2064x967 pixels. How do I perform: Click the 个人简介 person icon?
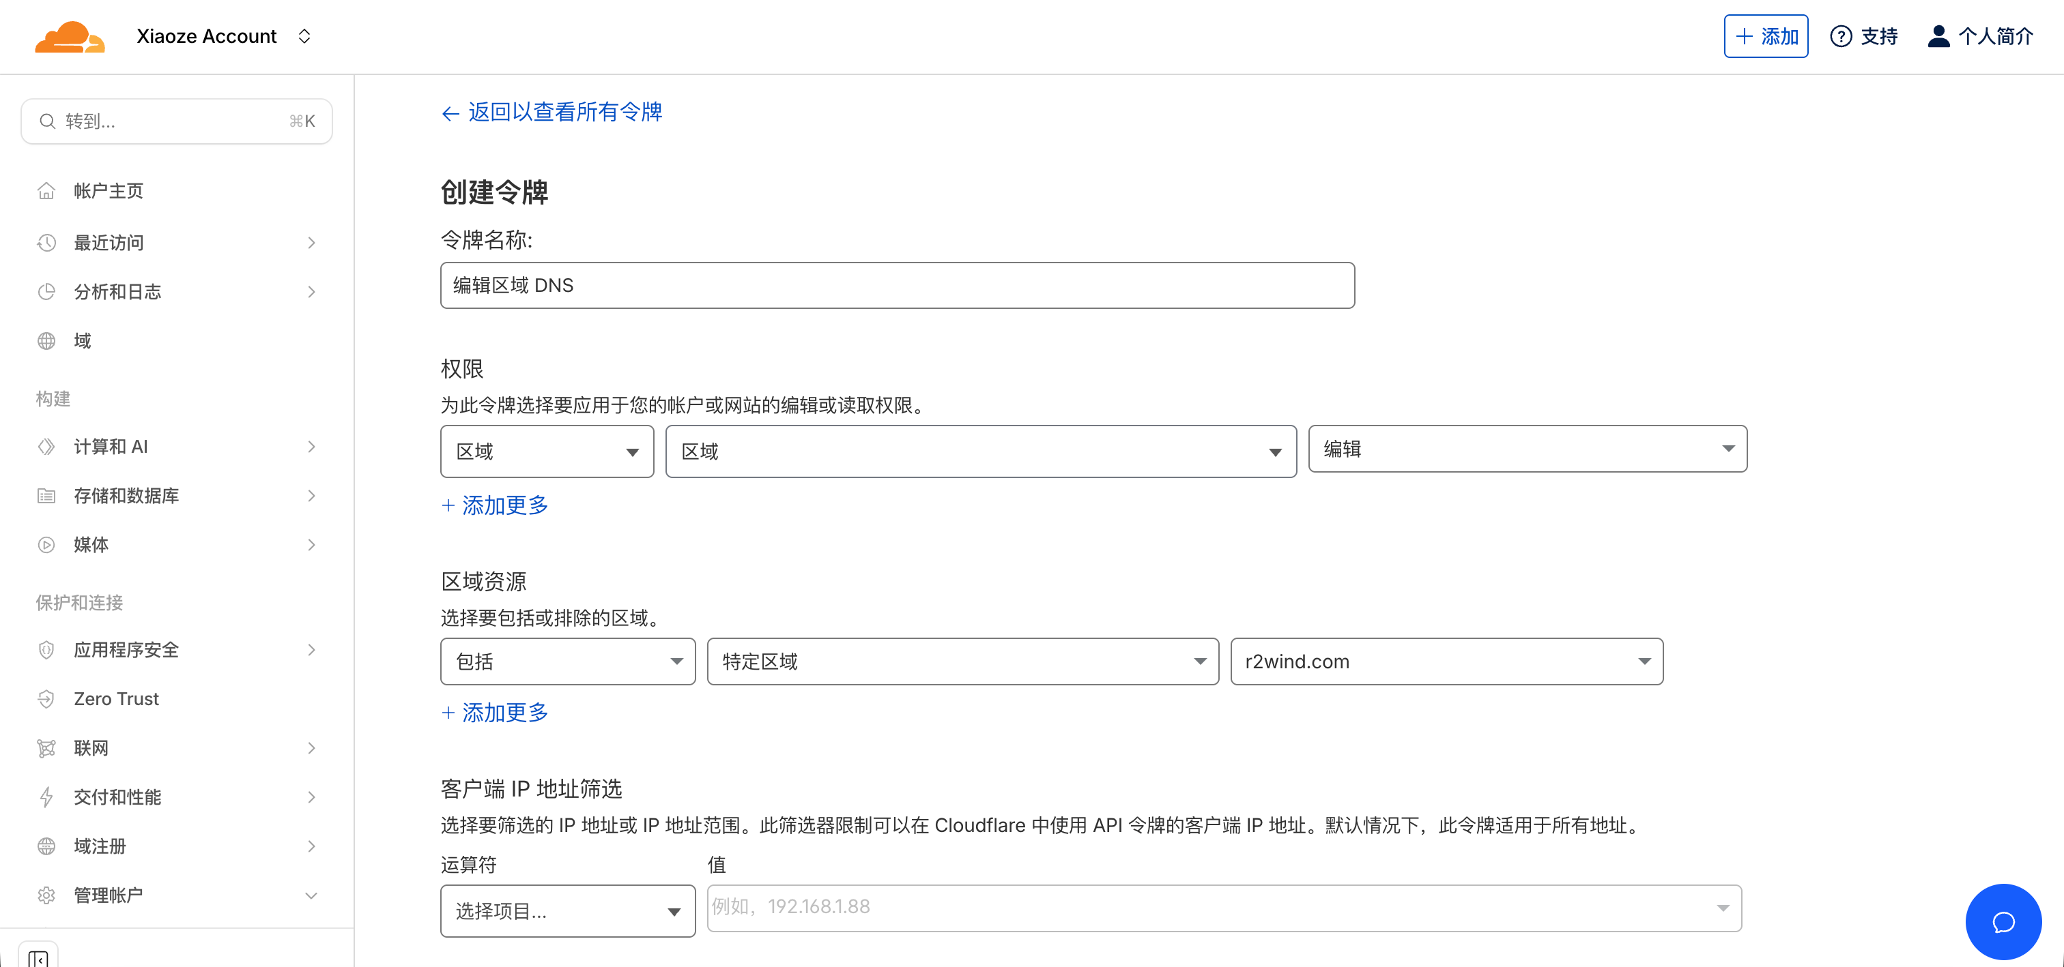click(x=1938, y=35)
